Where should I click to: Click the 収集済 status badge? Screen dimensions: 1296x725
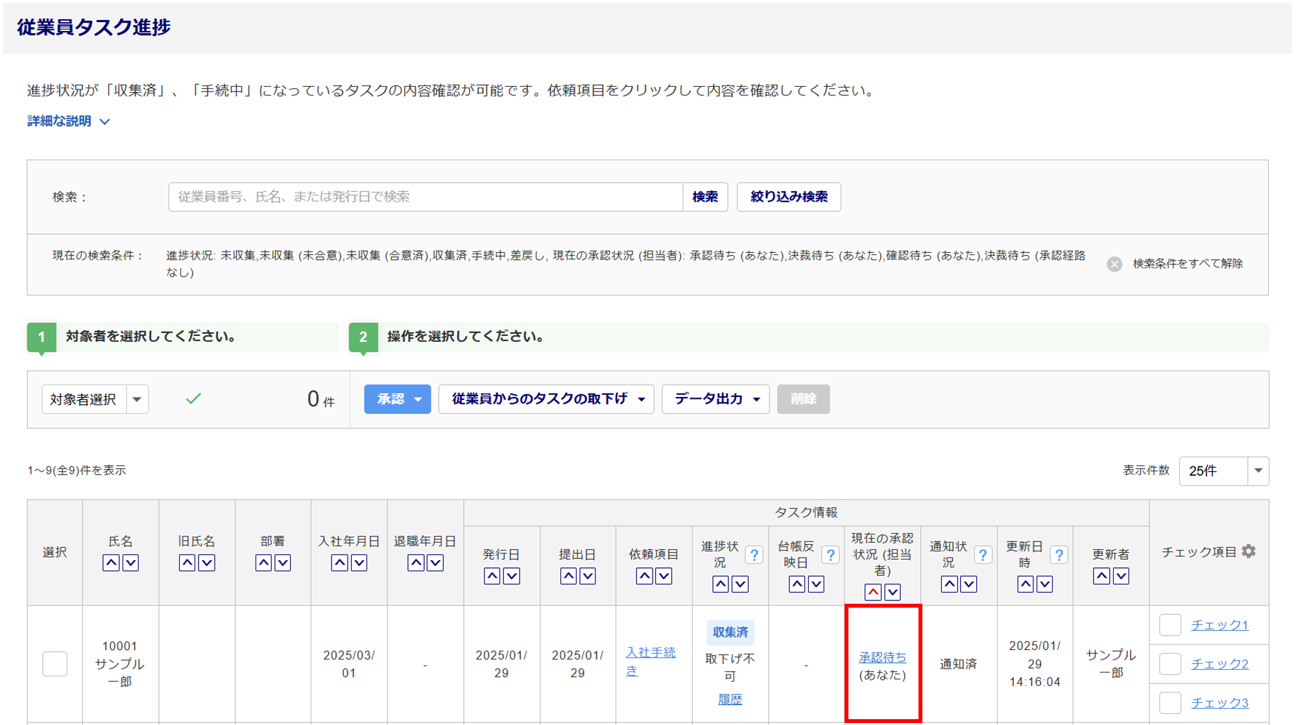coord(730,632)
